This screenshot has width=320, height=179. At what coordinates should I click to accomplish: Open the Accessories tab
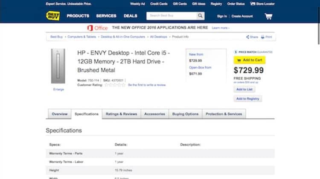coord(155,114)
